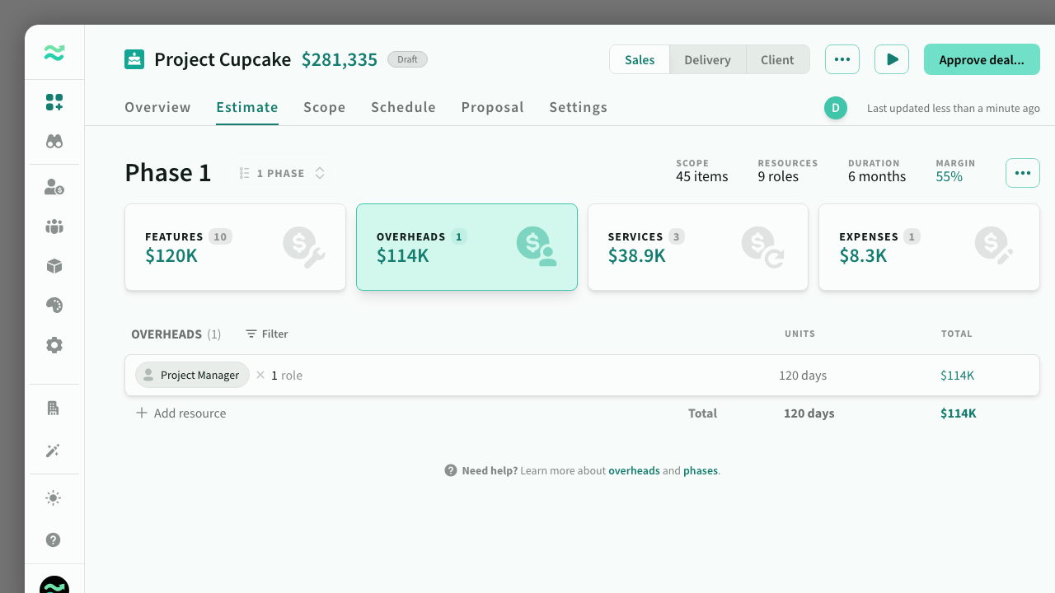The image size is (1055, 593).
Task: Click the binoculars icon in sidebar
Action: (x=54, y=142)
